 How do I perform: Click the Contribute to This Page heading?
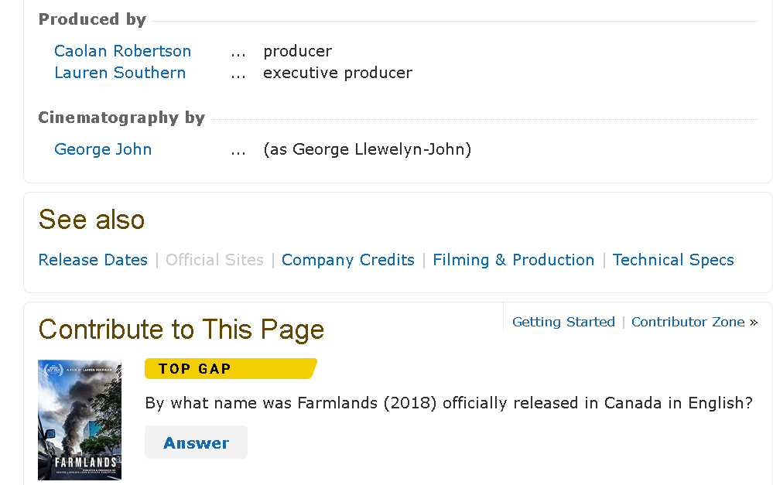pyautogui.click(x=181, y=330)
